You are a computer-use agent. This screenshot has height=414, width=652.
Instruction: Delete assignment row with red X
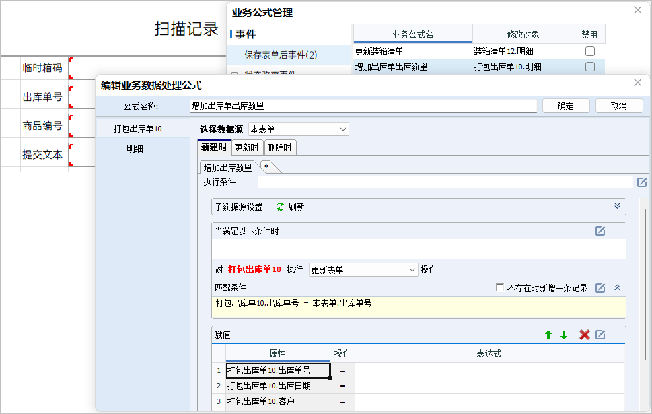[584, 335]
